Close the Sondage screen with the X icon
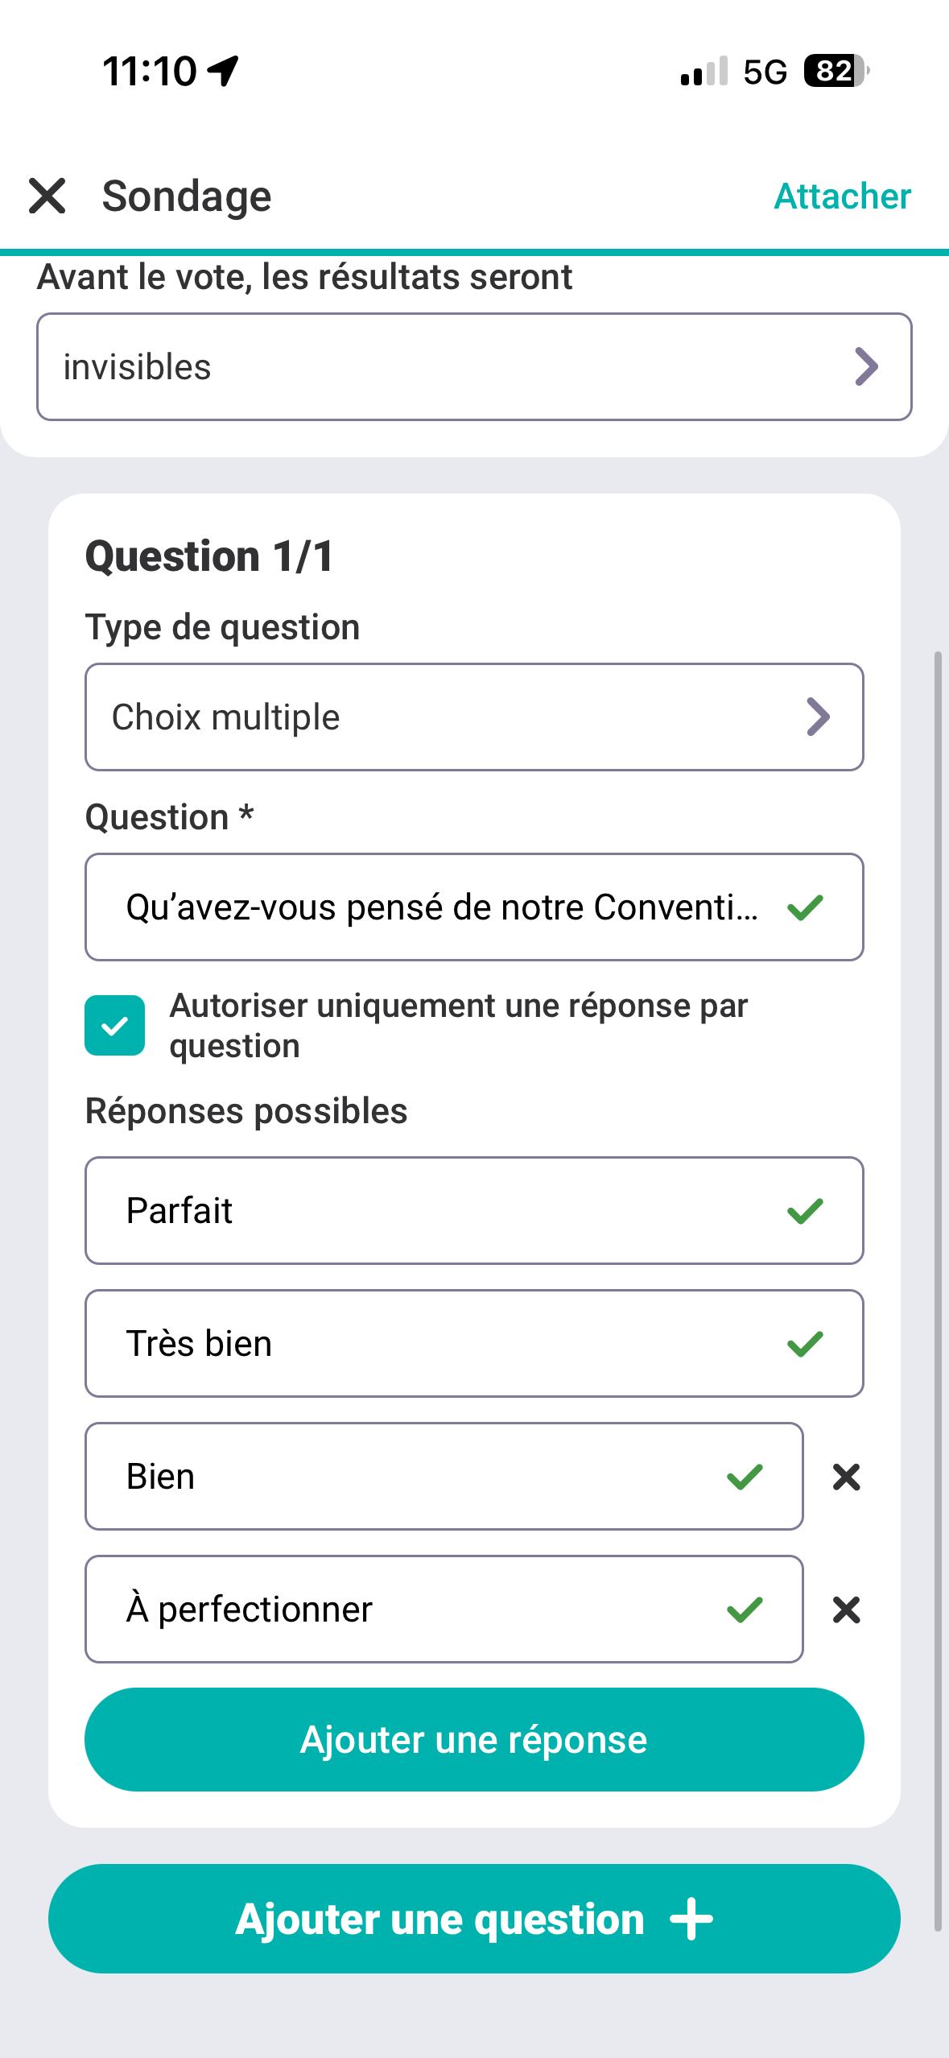The width and height of the screenshot is (949, 2058). 47,196
